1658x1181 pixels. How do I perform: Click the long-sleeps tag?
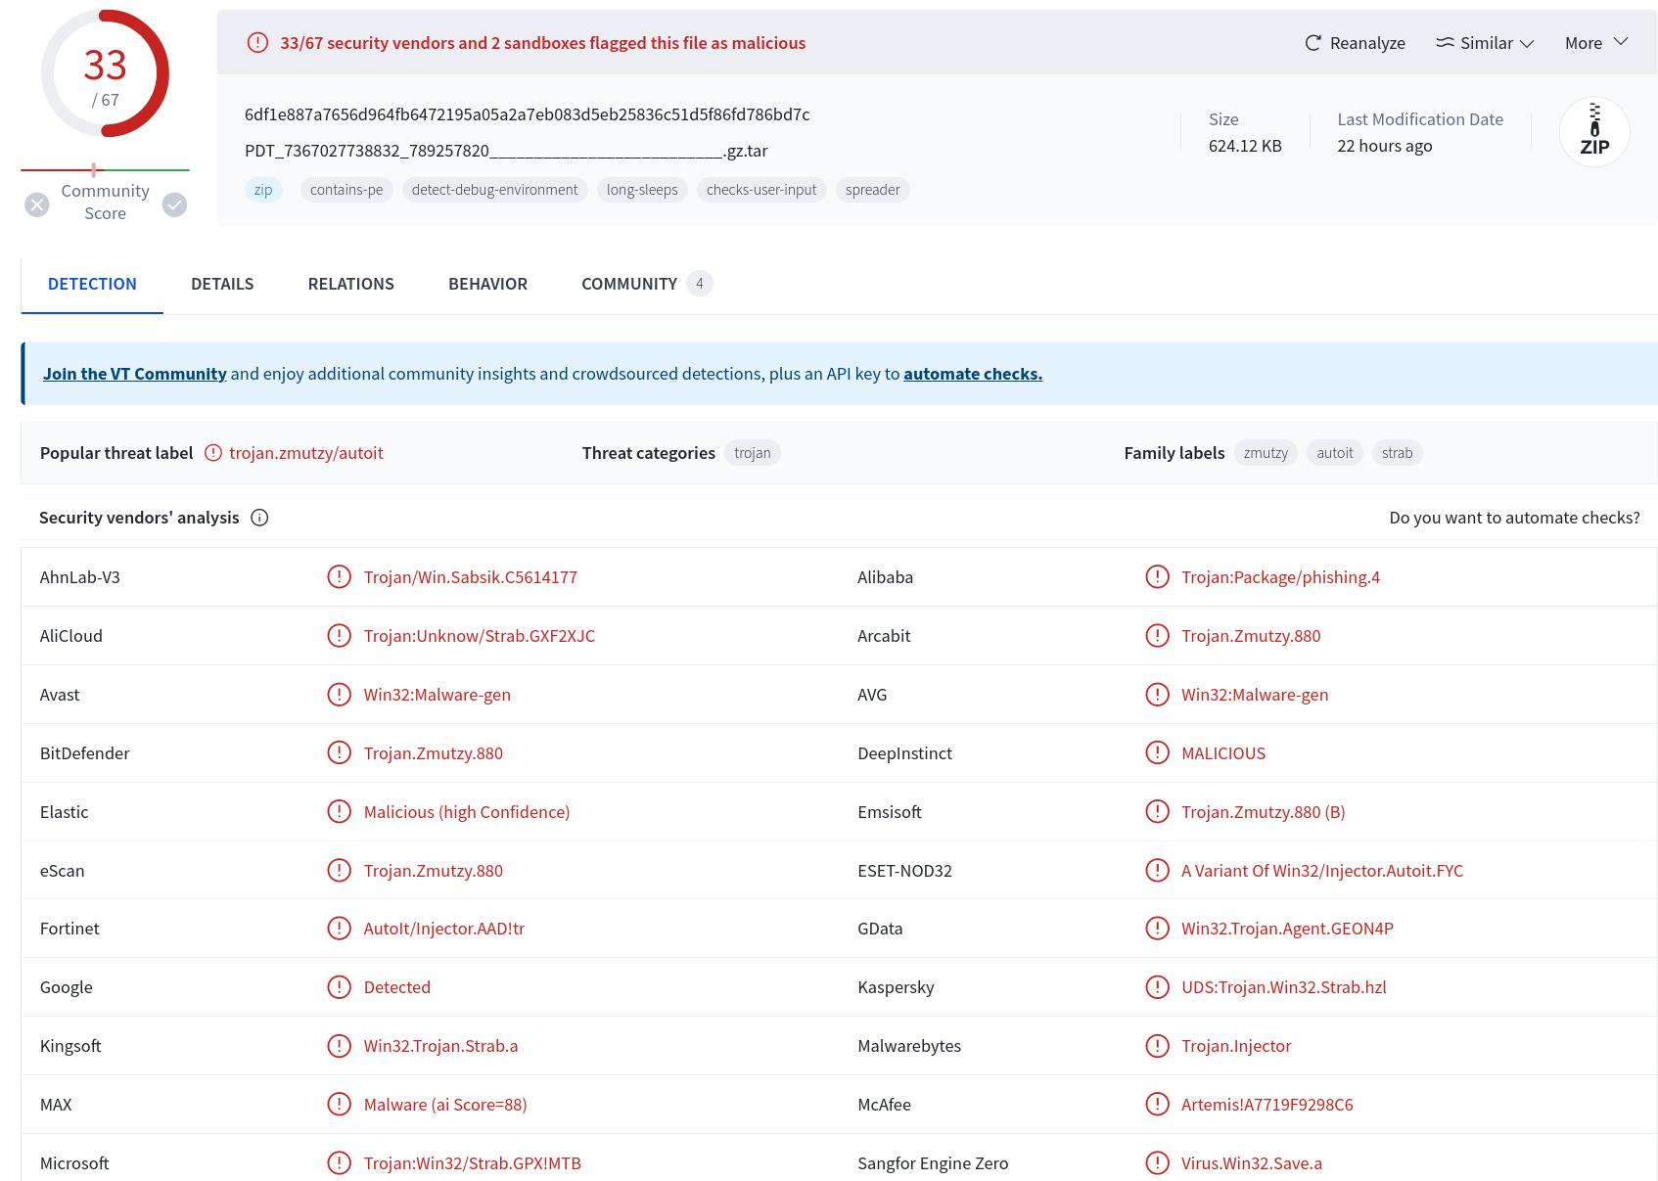coord(642,190)
